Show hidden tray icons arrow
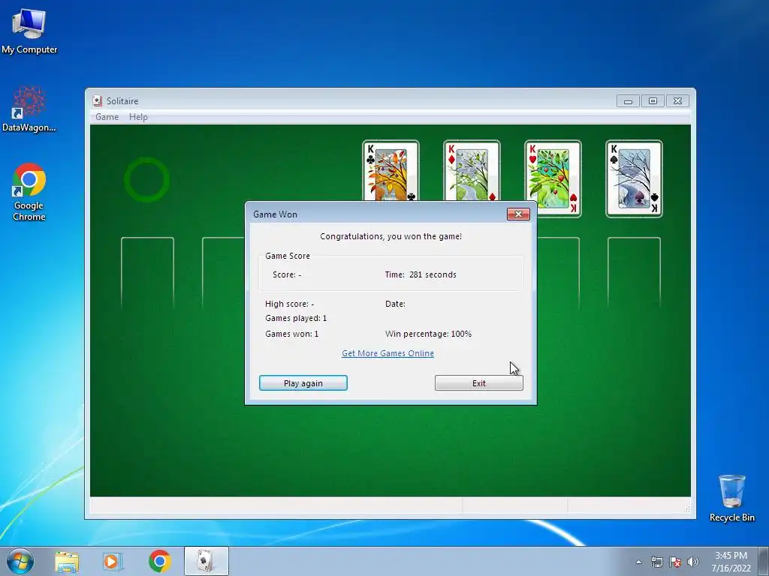This screenshot has height=576, width=769. pyautogui.click(x=638, y=562)
